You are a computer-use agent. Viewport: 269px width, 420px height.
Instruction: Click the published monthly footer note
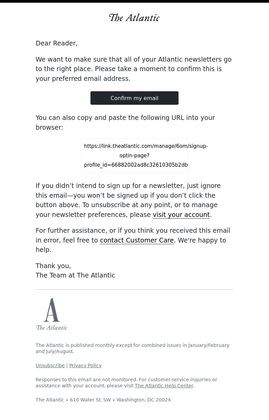click(132, 348)
